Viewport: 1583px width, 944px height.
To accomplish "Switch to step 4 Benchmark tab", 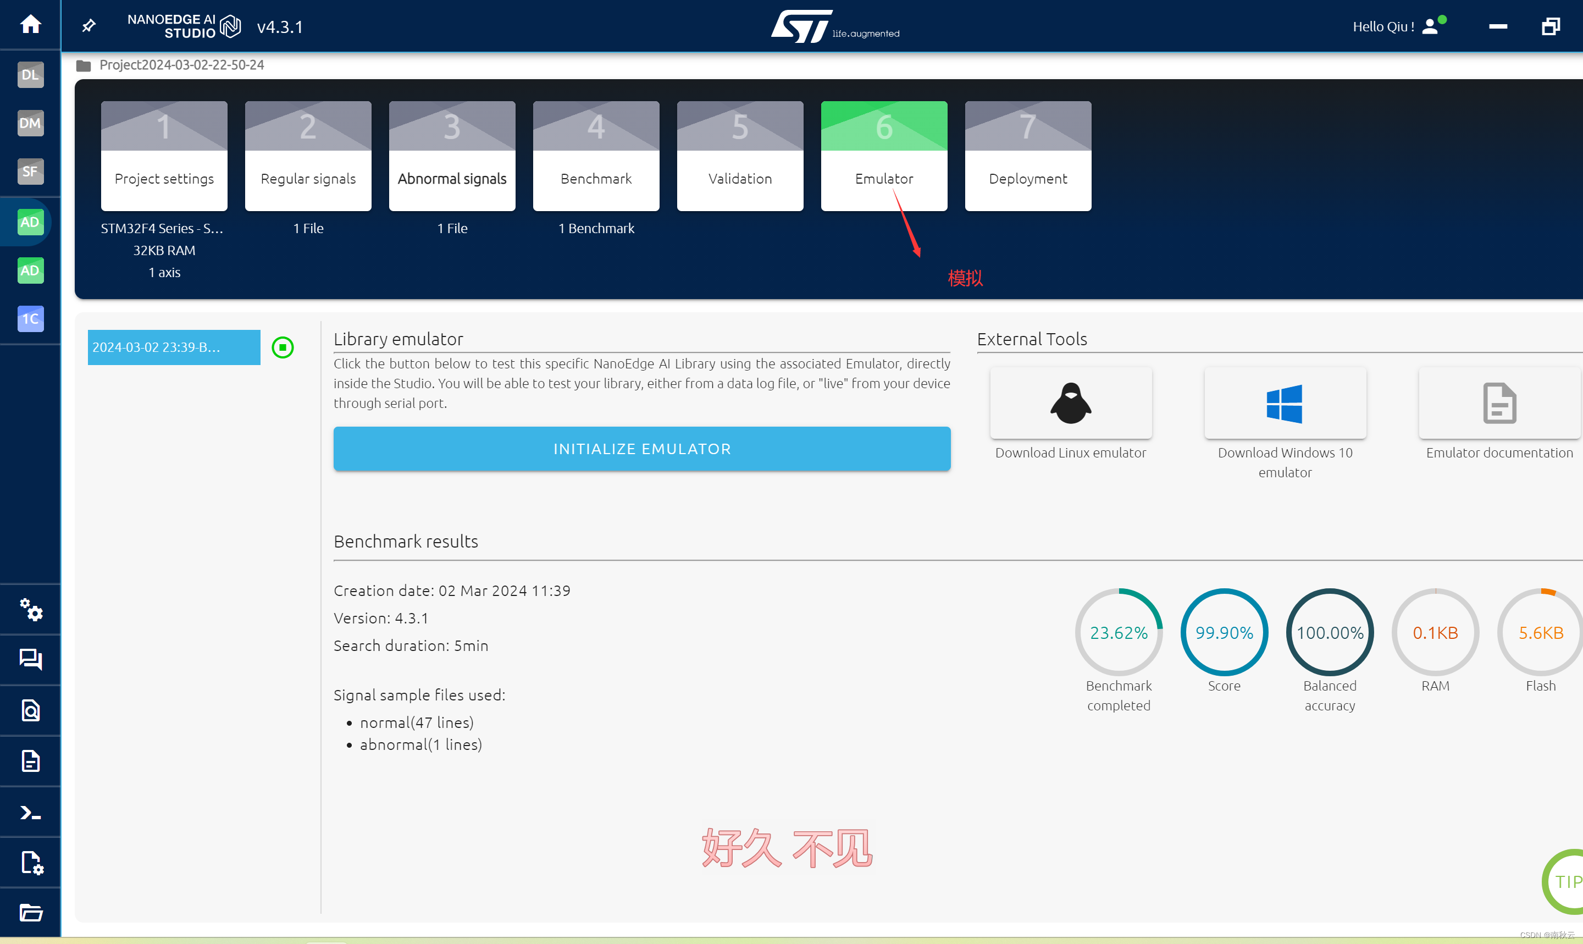I will coord(596,156).
